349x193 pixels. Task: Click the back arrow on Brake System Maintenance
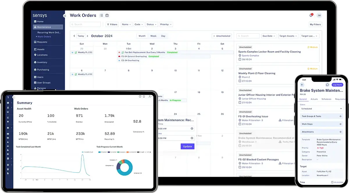(302, 85)
